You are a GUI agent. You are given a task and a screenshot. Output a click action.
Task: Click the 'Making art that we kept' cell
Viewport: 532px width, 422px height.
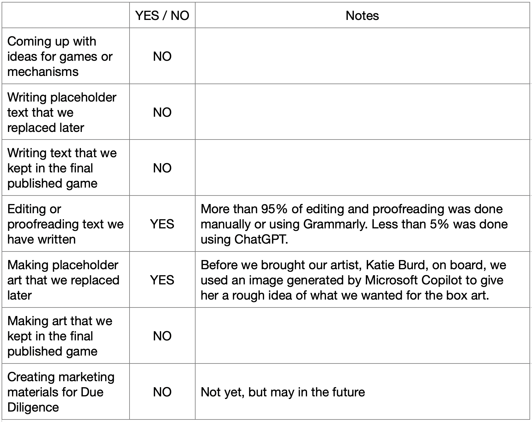pos(66,336)
